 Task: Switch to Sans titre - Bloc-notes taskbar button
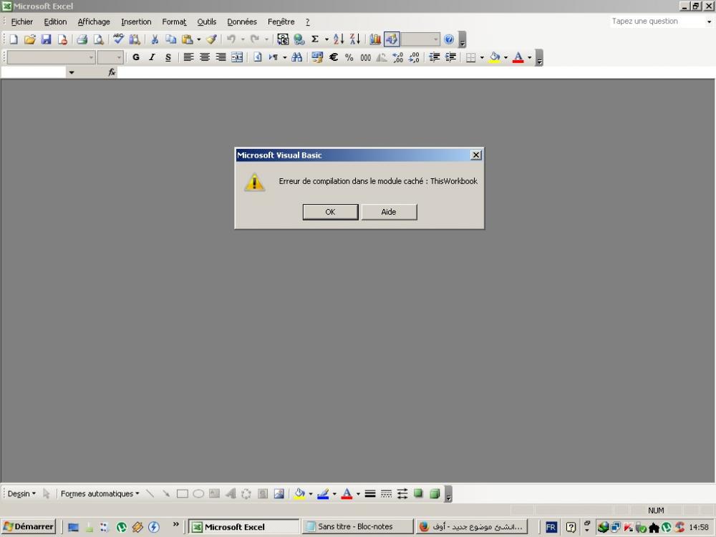[x=357, y=526]
